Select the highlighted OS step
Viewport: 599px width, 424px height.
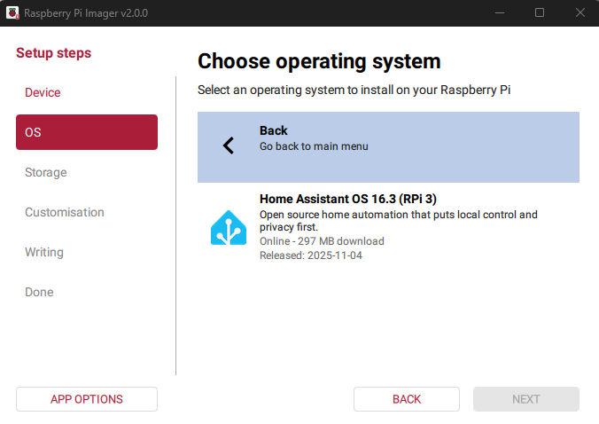coord(86,132)
